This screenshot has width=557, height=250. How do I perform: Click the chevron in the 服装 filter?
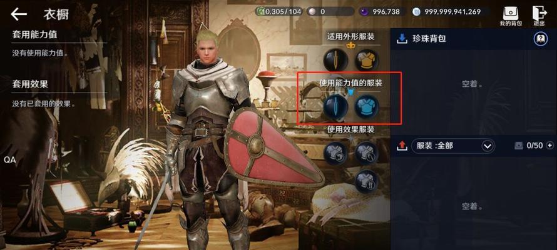coord(487,146)
